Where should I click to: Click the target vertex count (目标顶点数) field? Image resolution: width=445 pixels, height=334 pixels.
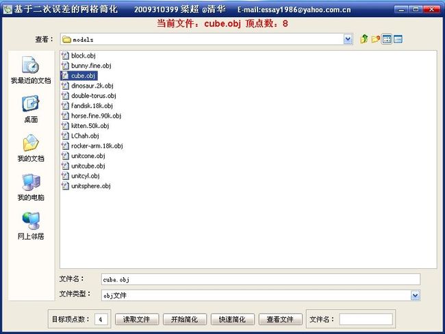click(101, 319)
